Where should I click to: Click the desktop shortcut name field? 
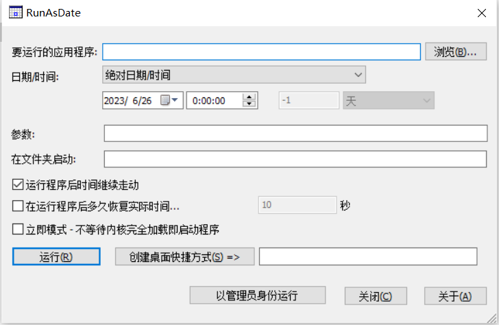point(368,256)
